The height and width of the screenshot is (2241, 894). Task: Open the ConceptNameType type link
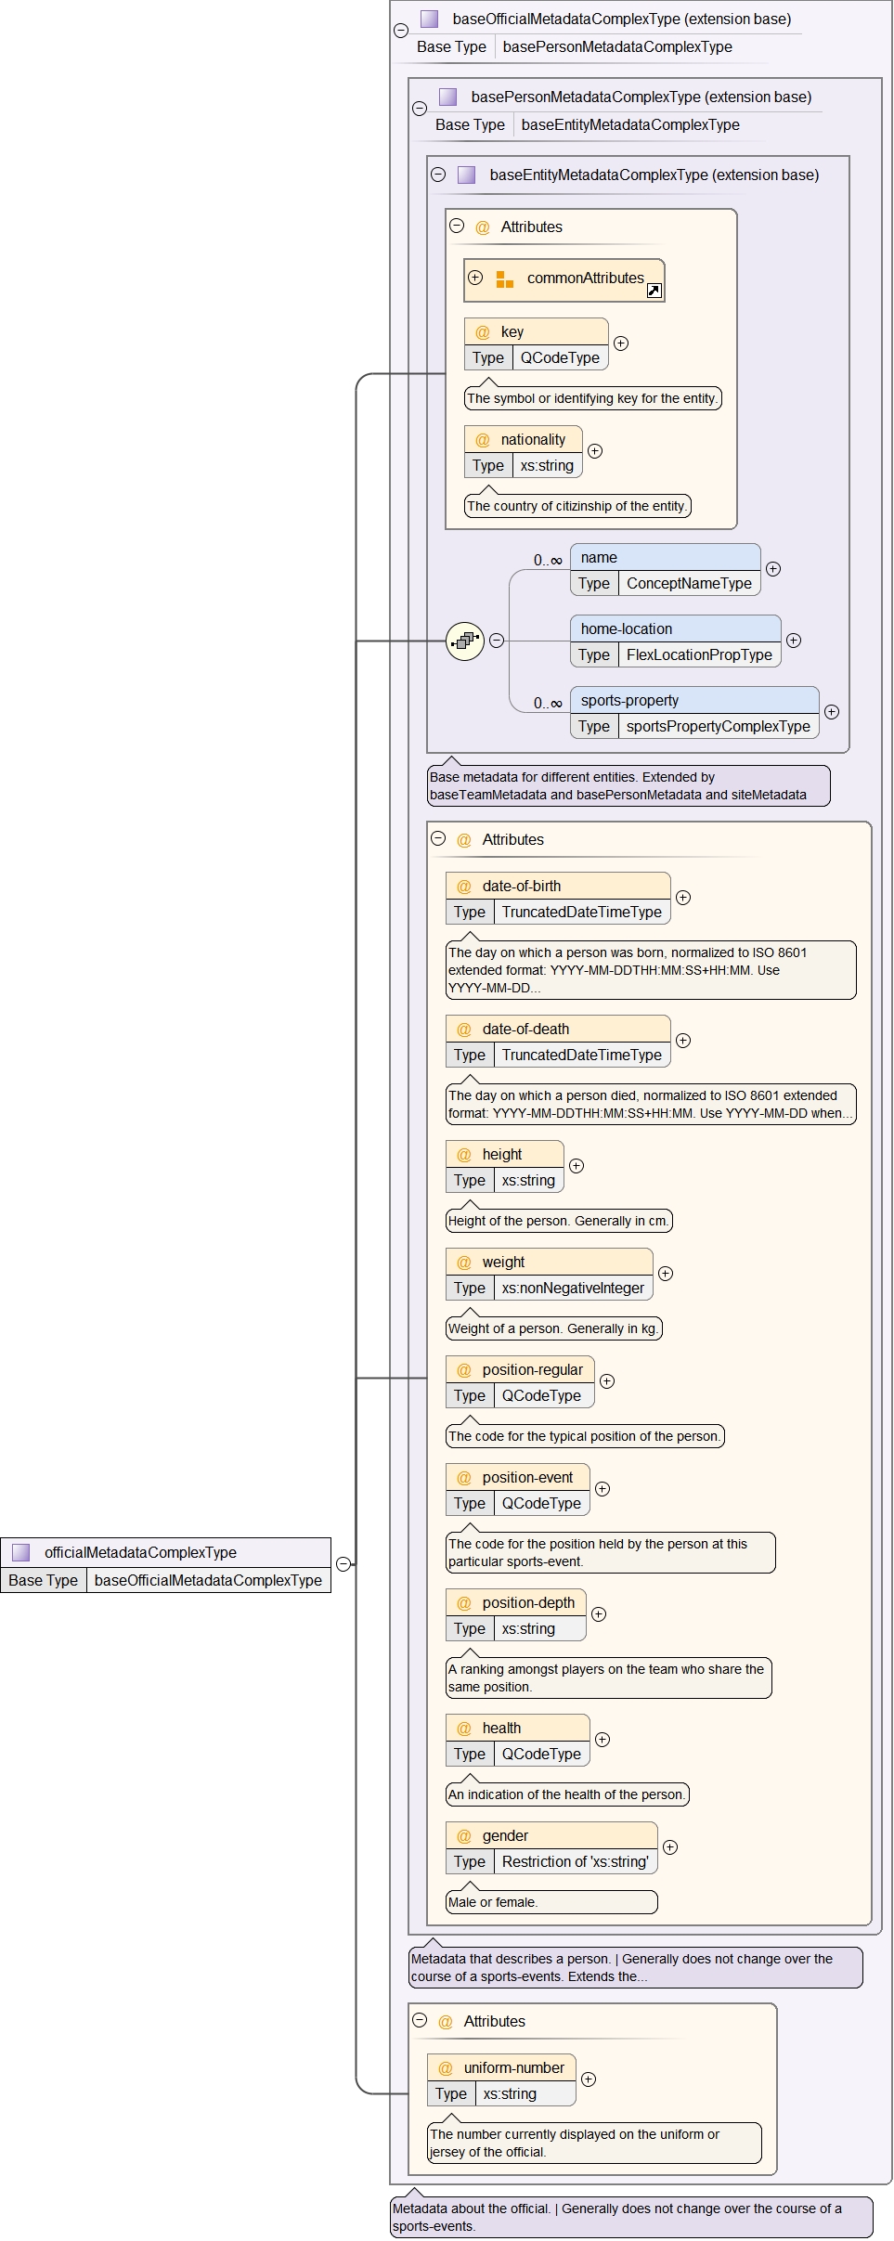click(688, 583)
